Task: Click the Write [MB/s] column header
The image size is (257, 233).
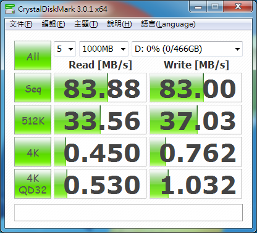Action: click(196, 65)
